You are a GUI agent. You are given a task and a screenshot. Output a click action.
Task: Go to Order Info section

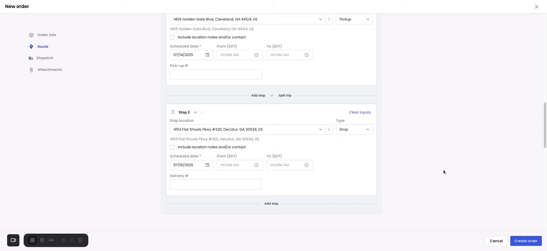[46, 35]
